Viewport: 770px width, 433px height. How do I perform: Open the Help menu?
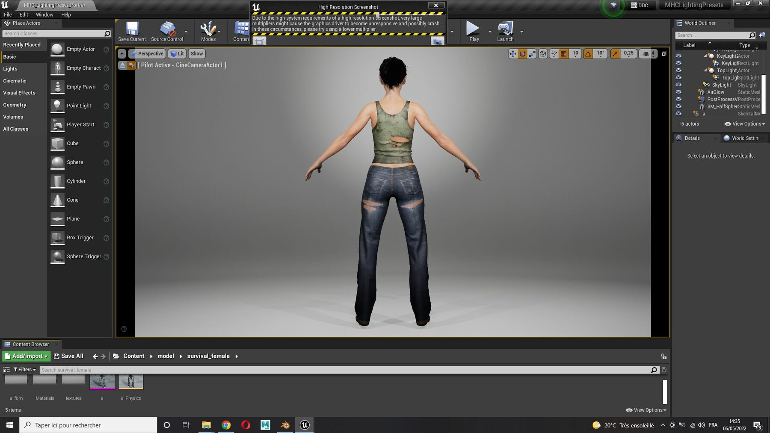(x=66, y=15)
